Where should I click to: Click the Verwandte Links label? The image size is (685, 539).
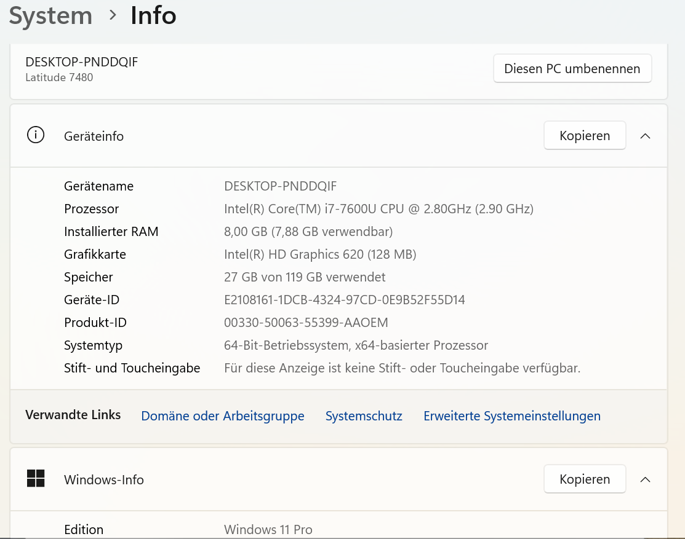pyautogui.click(x=73, y=415)
